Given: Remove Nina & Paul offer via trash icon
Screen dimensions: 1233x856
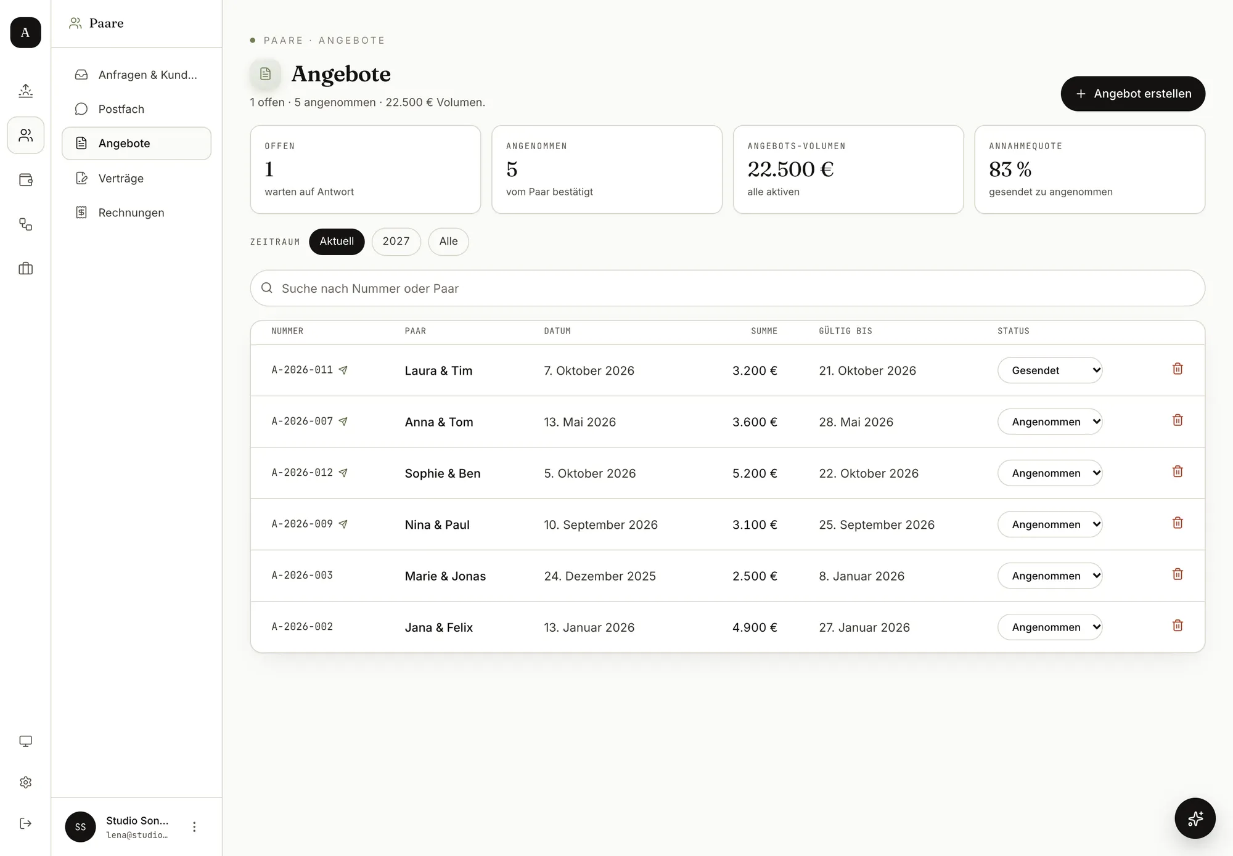Looking at the screenshot, I should pos(1178,523).
